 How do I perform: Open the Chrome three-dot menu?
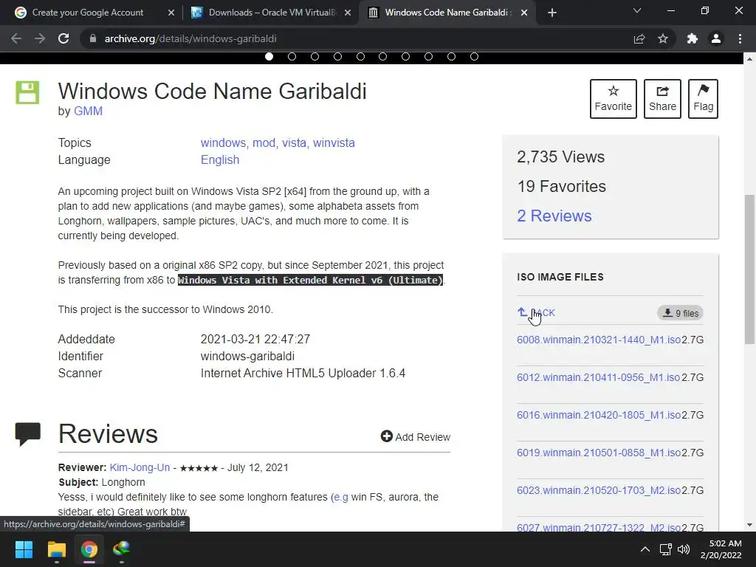pyautogui.click(x=740, y=38)
